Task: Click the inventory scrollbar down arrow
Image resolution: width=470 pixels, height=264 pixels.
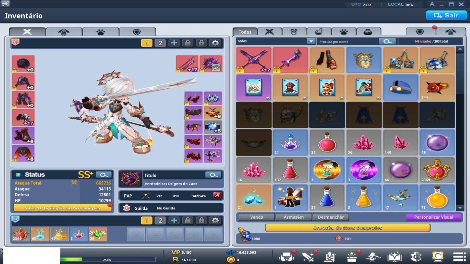Action: pos(460,208)
